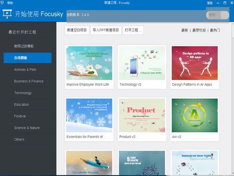Open Complexity Thoughts pencil template thumbnail
The image size is (234, 176).
tap(89, 163)
